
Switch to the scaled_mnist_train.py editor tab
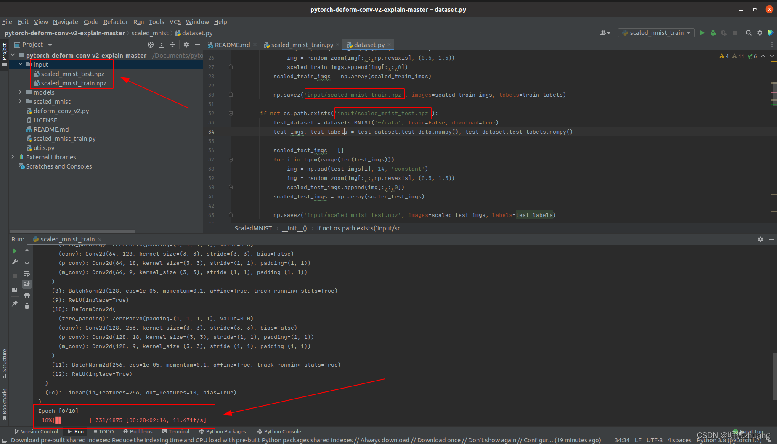(302, 45)
